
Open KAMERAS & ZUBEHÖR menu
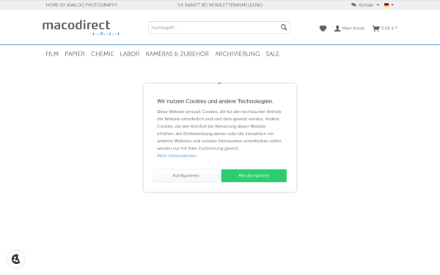(177, 54)
